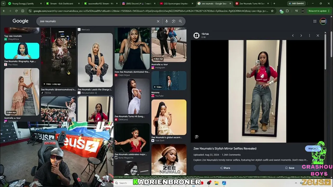The height and width of the screenshot is (187, 333).
Task: Open the Google apps grid icon
Action: point(315,21)
